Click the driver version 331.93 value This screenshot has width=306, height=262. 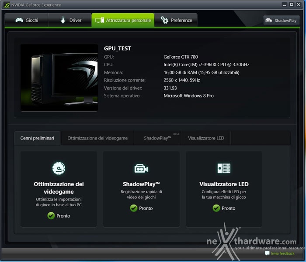coord(170,88)
